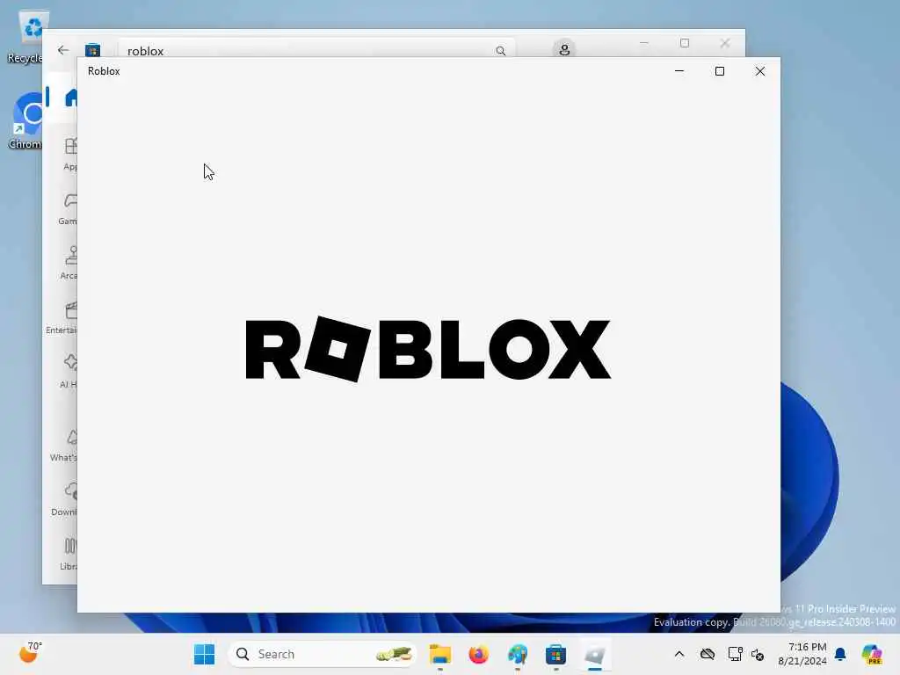Screen dimensions: 900x675
Task: Launch Firefox from the taskbar
Action: point(479,654)
